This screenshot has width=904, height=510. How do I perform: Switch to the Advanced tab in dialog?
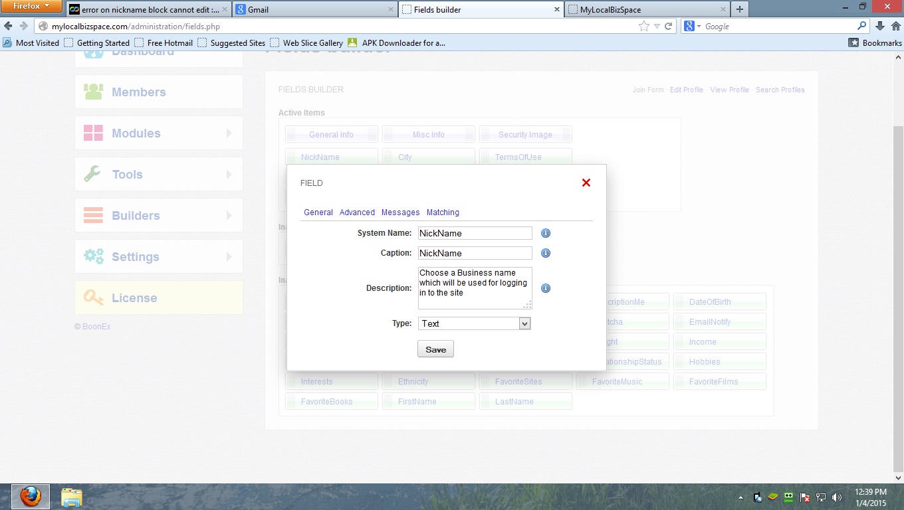(357, 212)
